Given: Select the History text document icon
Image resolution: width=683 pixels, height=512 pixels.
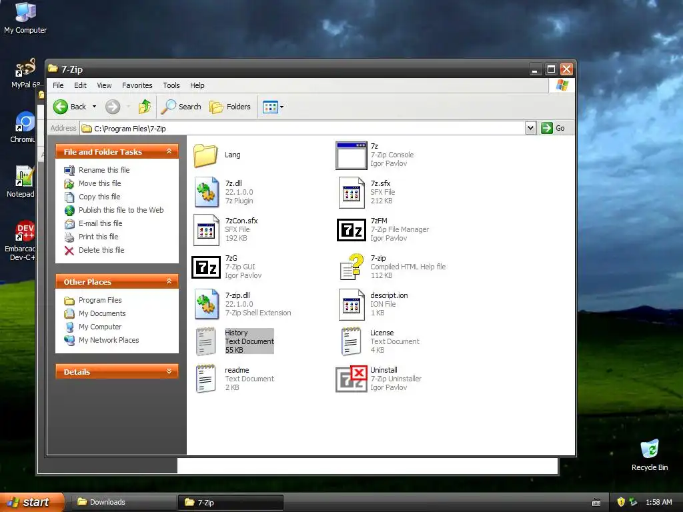Looking at the screenshot, I should 205,341.
